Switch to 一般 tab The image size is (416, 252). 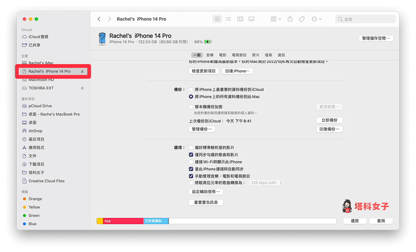(197, 55)
